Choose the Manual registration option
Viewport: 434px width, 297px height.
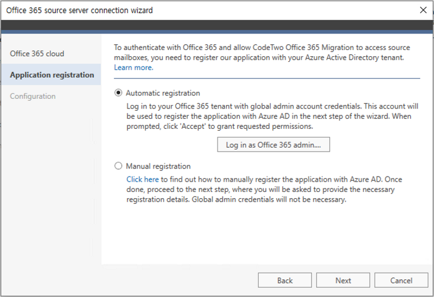[x=118, y=166]
